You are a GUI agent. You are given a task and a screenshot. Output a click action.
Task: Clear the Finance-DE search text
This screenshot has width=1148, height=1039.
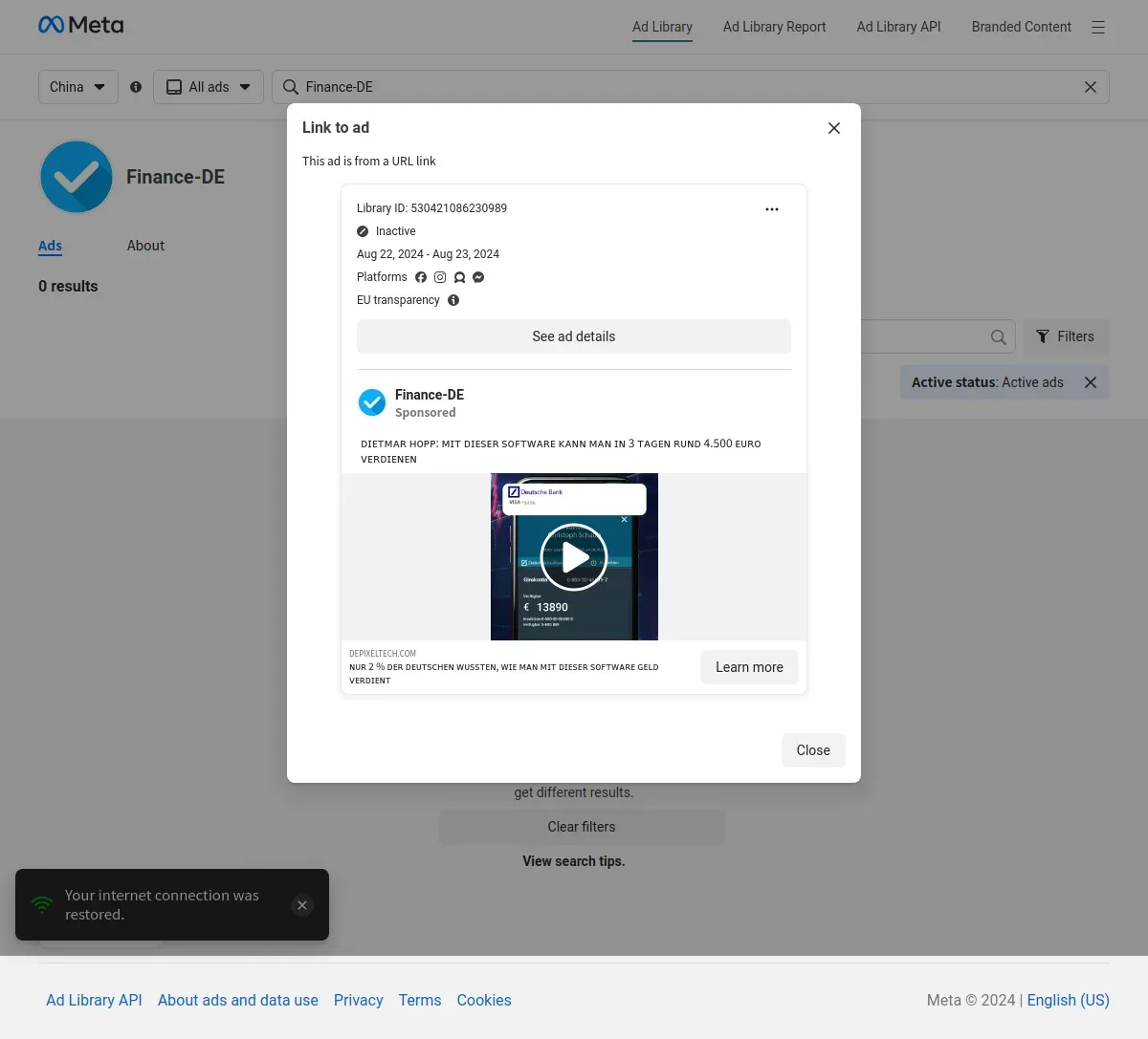(x=1091, y=87)
